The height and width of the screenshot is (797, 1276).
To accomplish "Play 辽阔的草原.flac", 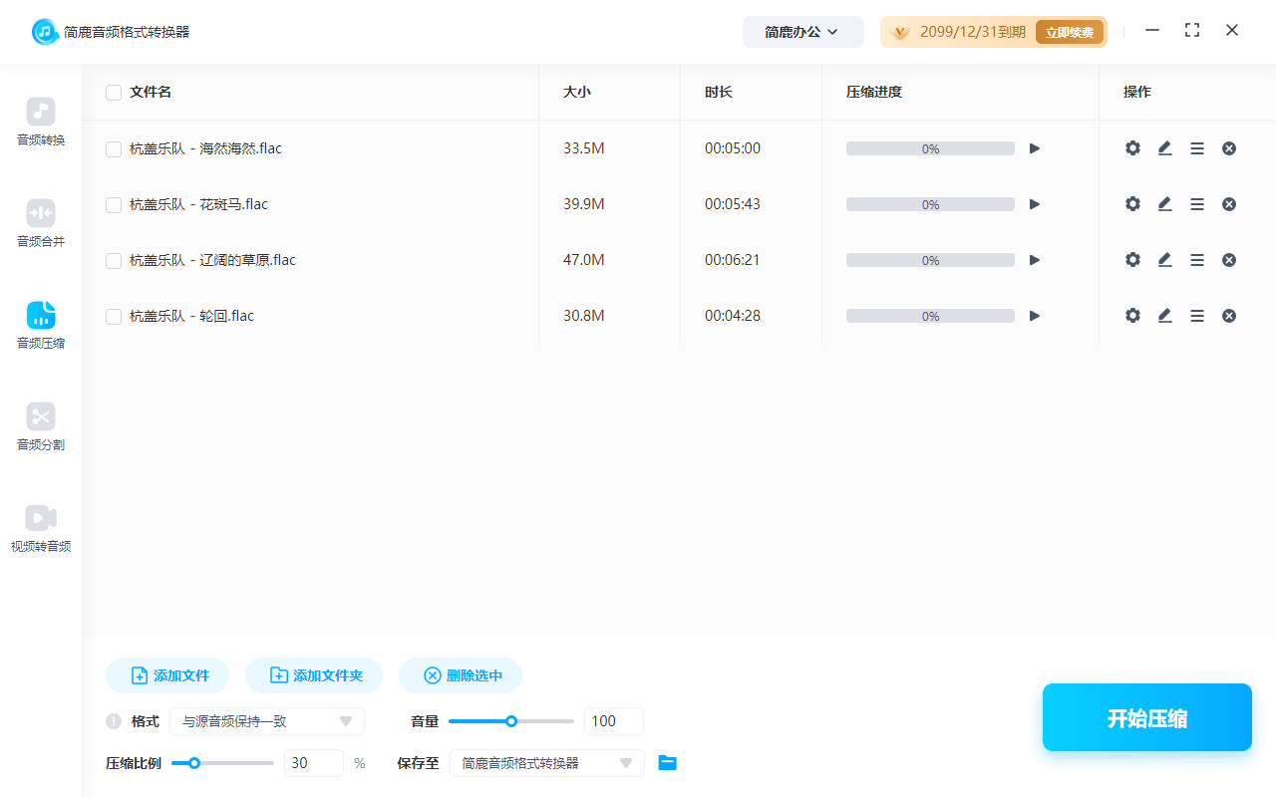I will tap(1034, 259).
